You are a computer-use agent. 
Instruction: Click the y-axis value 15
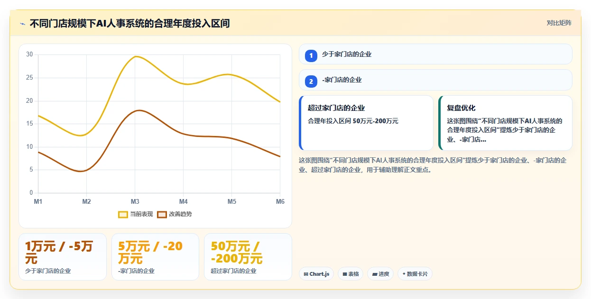tap(29, 124)
